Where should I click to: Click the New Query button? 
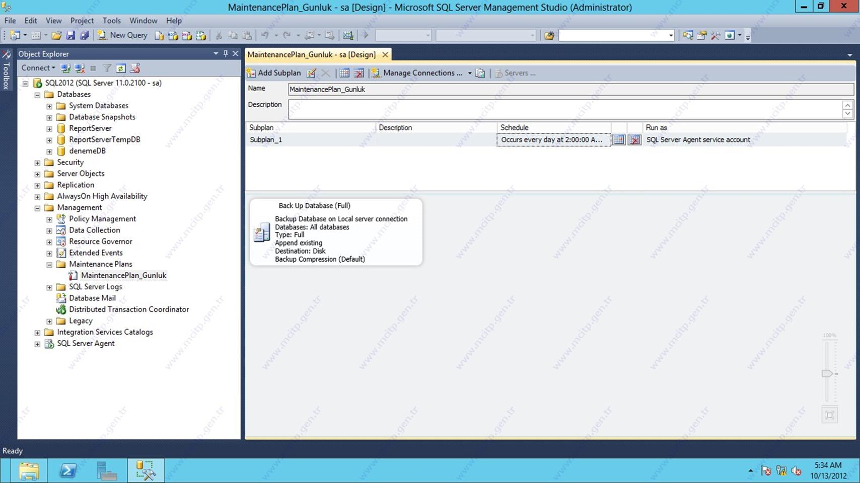(123, 35)
